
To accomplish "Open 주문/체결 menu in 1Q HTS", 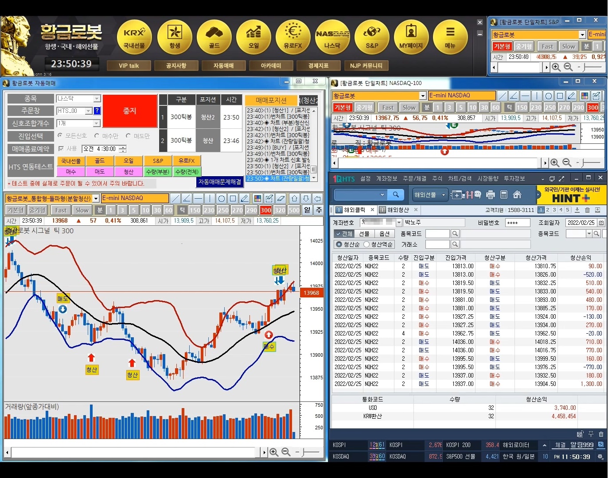I will tap(414, 178).
